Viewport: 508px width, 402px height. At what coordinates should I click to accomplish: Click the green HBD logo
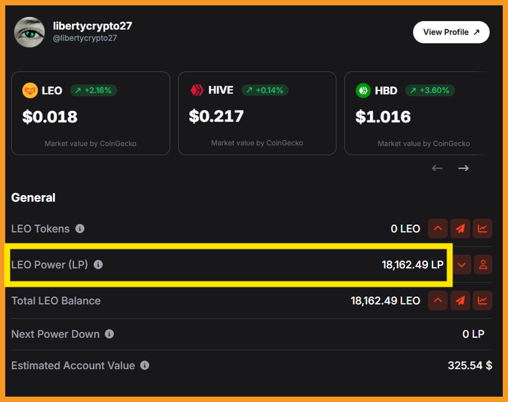click(x=363, y=91)
